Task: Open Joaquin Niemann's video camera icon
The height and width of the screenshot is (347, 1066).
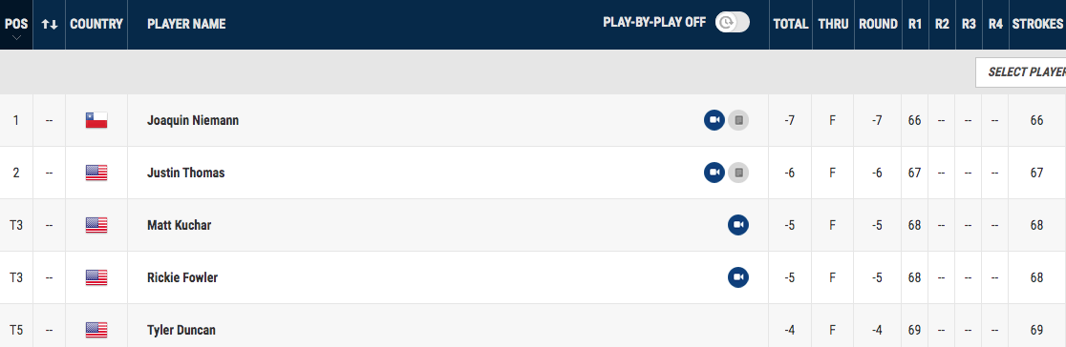Action: (714, 120)
